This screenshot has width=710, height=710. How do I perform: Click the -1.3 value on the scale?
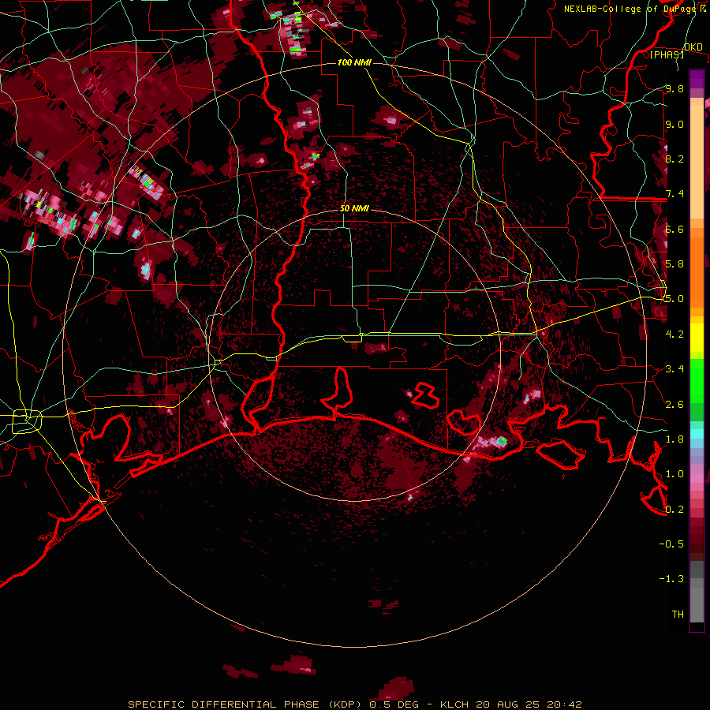click(x=671, y=579)
